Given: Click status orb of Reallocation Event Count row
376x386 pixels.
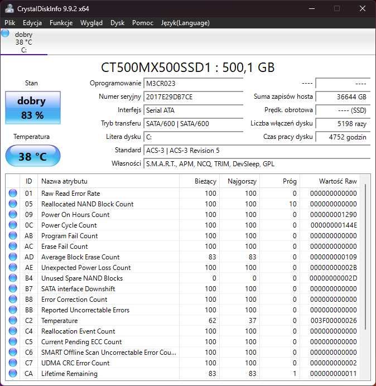Looking at the screenshot, I should (13, 331).
